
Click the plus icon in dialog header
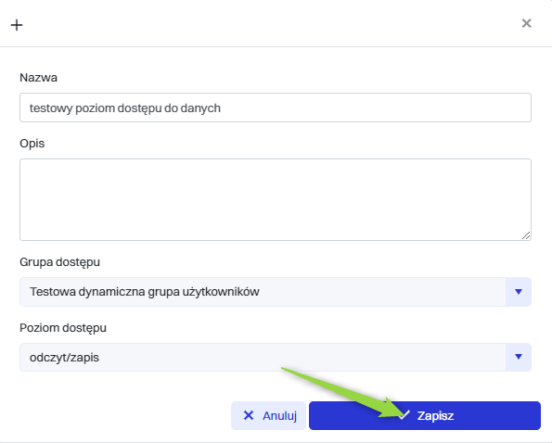click(17, 25)
